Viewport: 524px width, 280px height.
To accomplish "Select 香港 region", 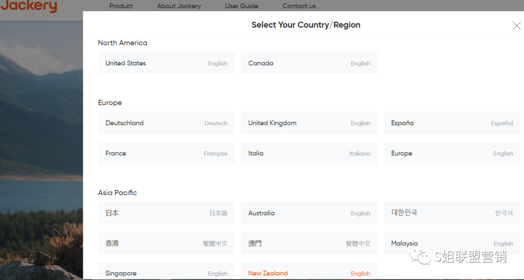I will (166, 243).
